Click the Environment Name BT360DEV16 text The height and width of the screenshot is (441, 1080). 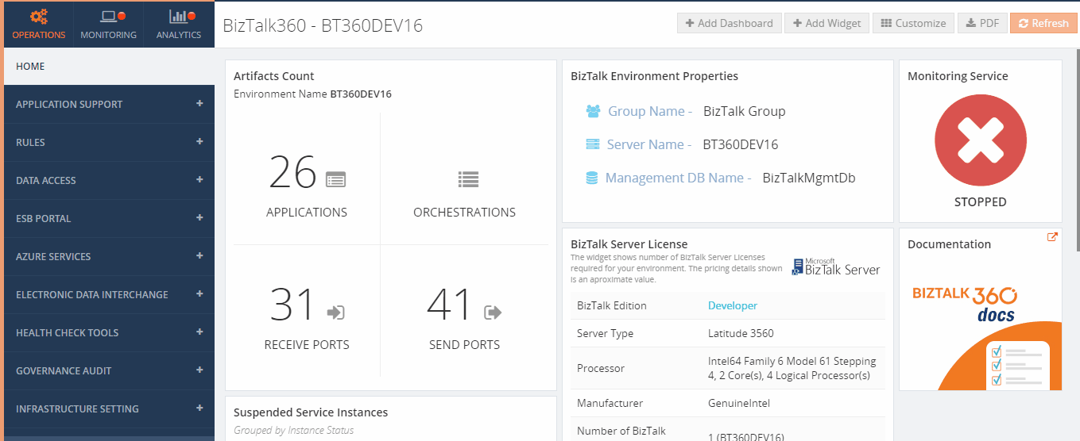coord(312,94)
